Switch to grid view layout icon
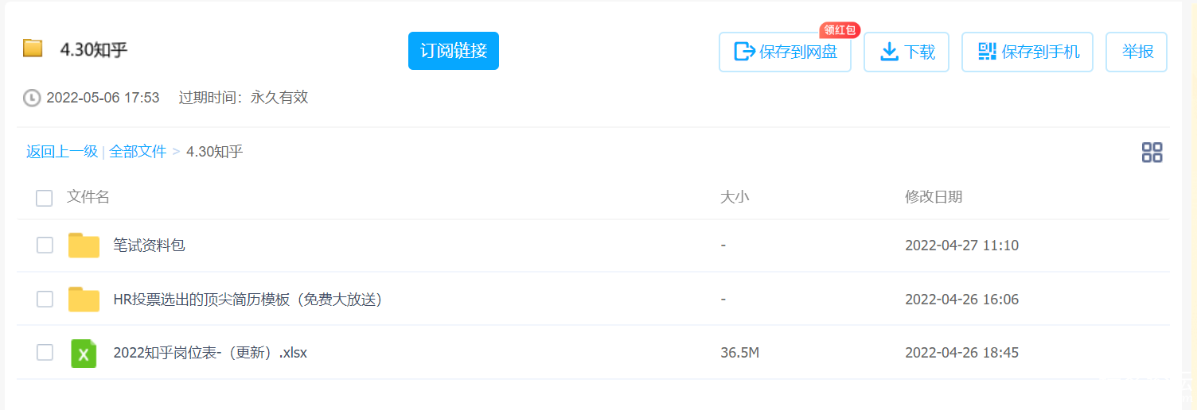The width and height of the screenshot is (1197, 410). pos(1152,153)
